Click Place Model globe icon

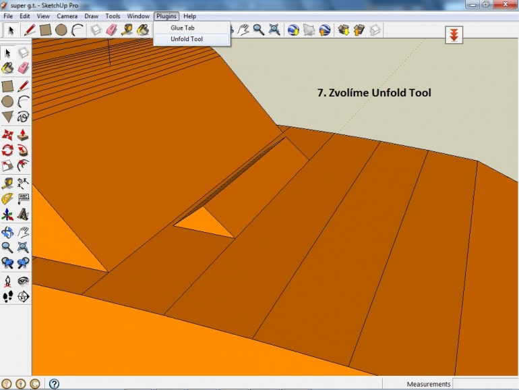[325, 30]
